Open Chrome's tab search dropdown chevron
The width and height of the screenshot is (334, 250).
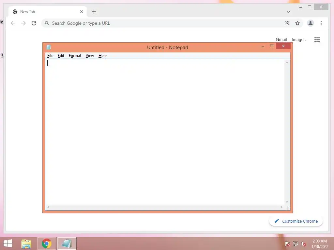click(288, 12)
